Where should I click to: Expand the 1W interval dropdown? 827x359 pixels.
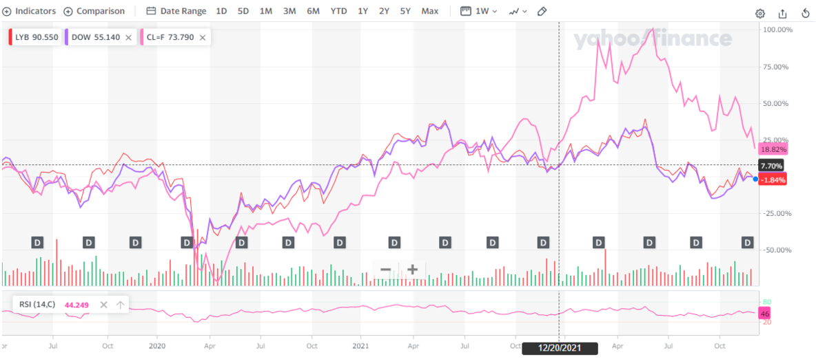pyautogui.click(x=479, y=12)
